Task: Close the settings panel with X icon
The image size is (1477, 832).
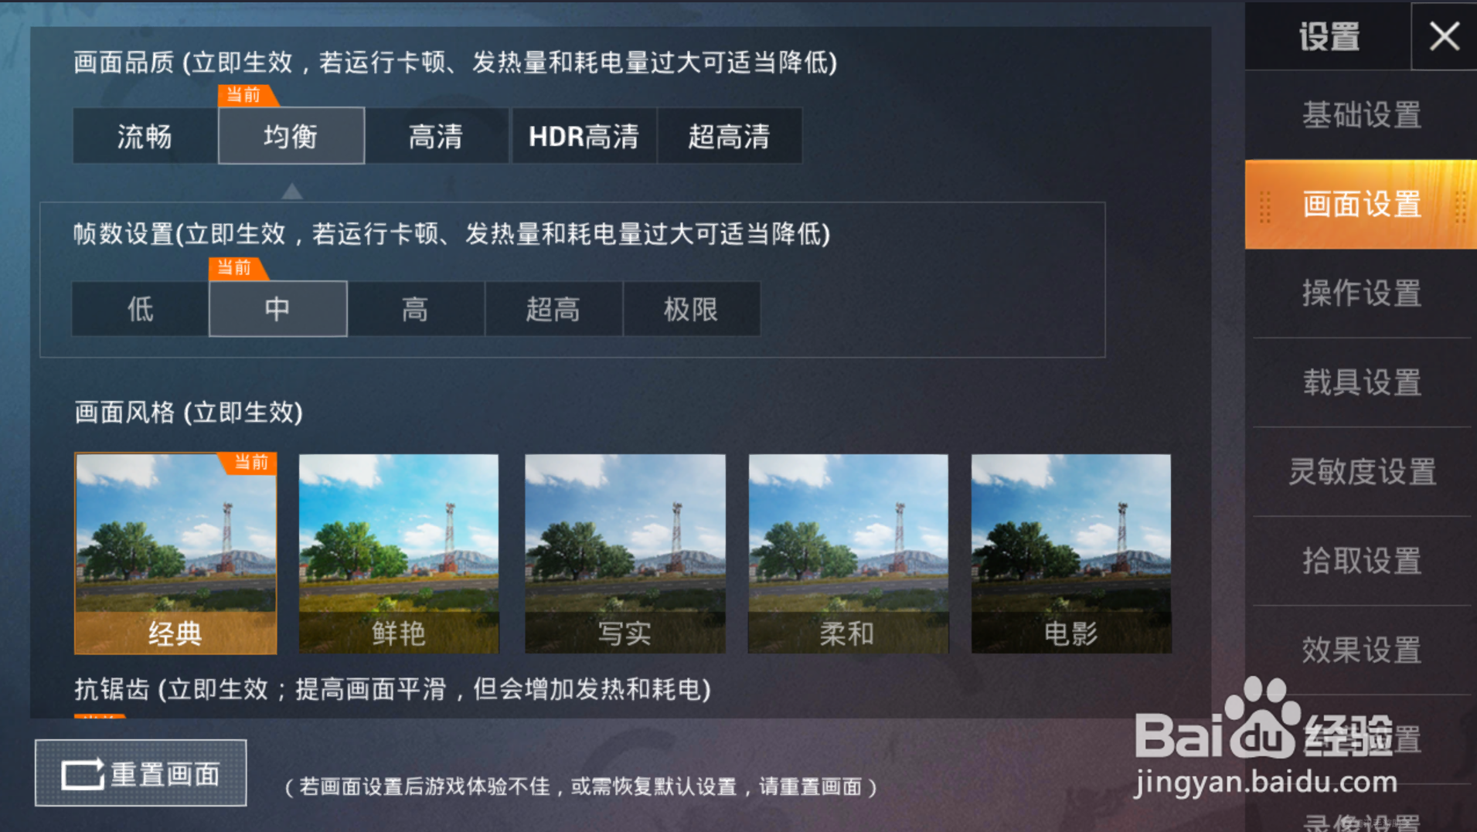Action: [1444, 36]
